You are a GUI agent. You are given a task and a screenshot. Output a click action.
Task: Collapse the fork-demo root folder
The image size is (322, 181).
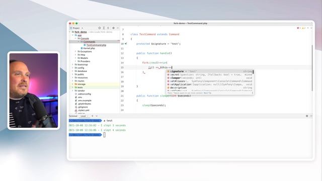click(x=70, y=32)
